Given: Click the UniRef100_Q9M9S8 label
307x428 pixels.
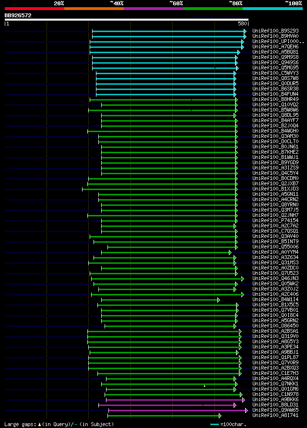Looking at the screenshot, I should pyautogui.click(x=275, y=57).
